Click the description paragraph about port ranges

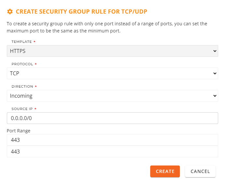107,27
